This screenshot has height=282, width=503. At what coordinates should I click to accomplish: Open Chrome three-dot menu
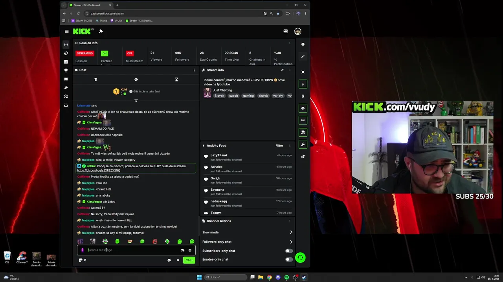coord(305,13)
